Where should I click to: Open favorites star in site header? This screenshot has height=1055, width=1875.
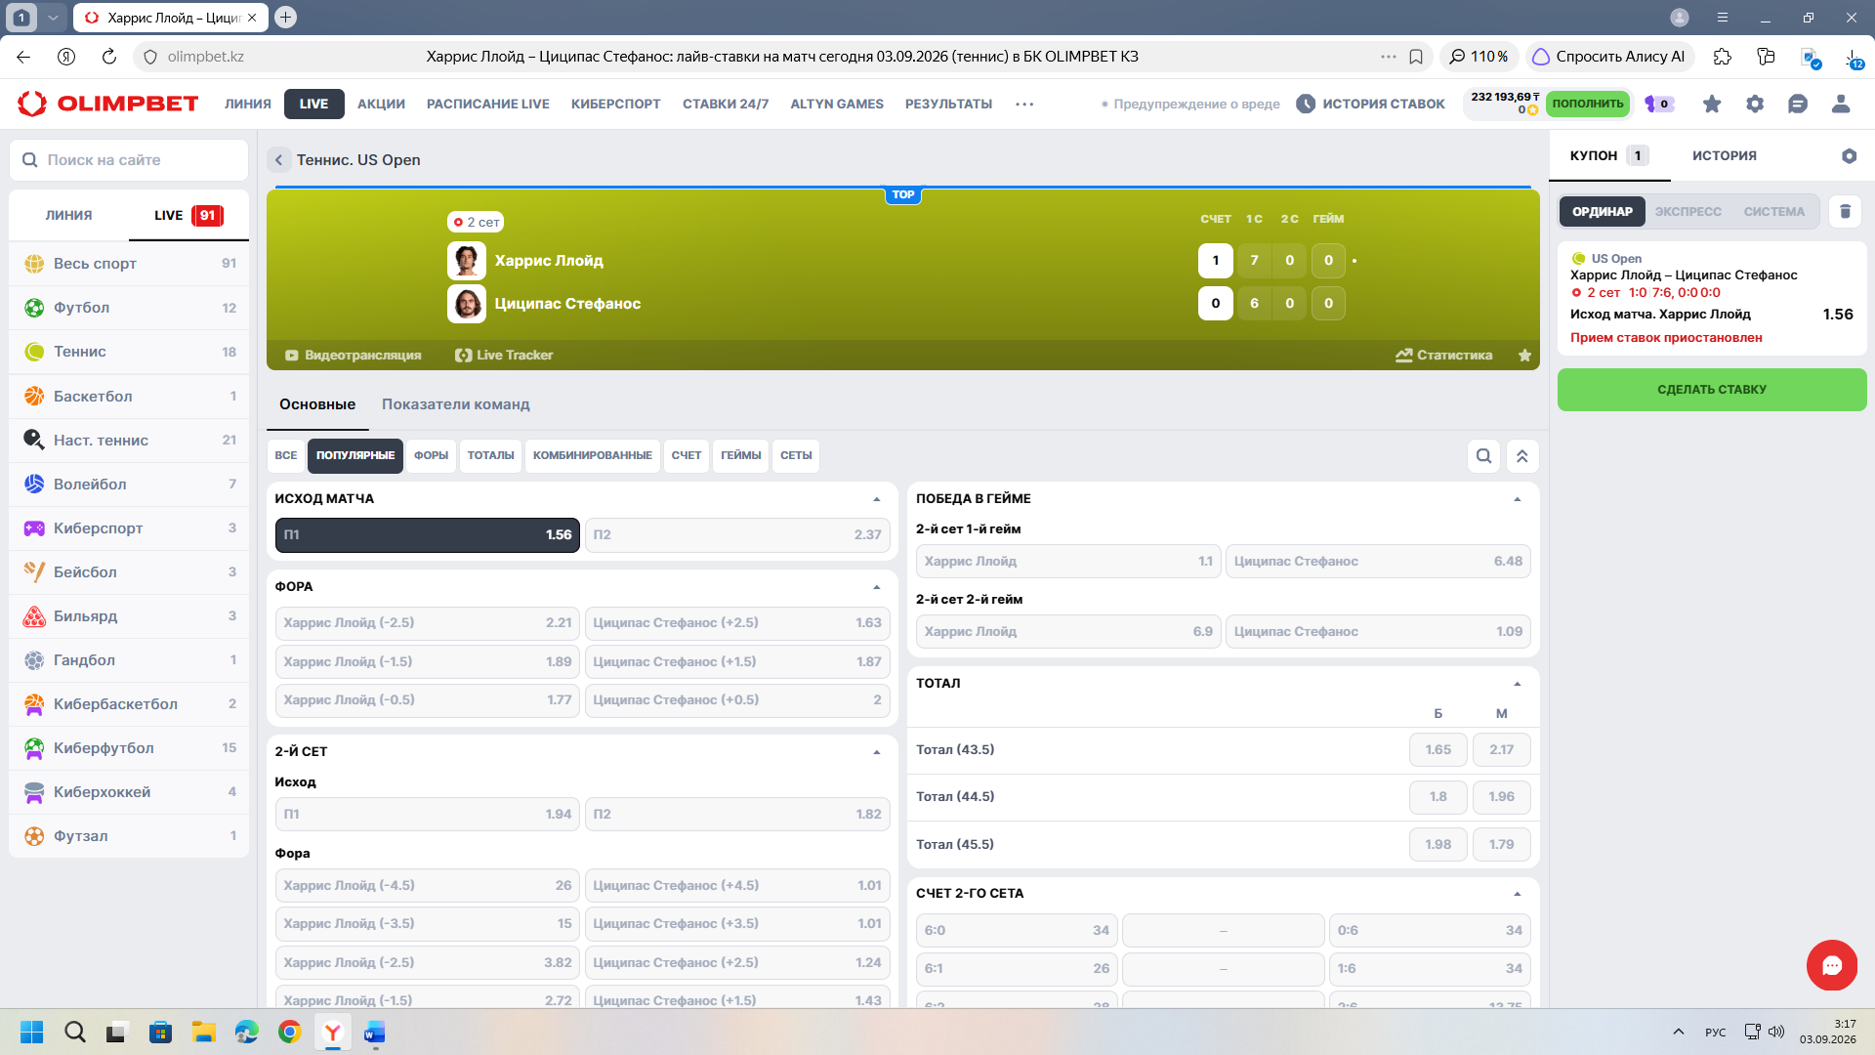pyautogui.click(x=1712, y=104)
